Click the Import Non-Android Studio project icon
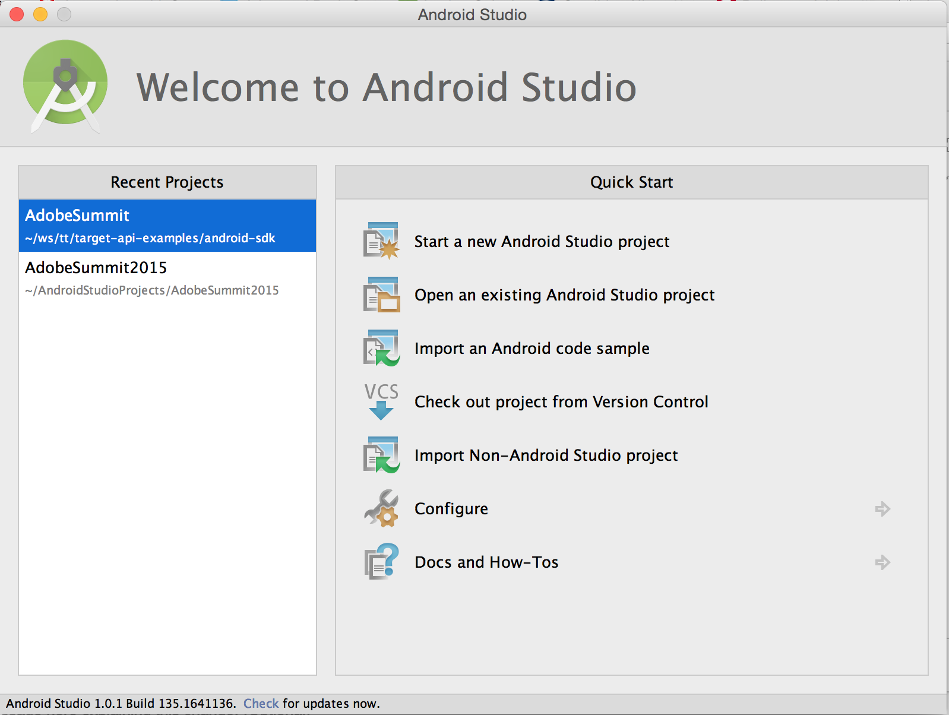Screen dimensions: 949x715 [x=381, y=455]
